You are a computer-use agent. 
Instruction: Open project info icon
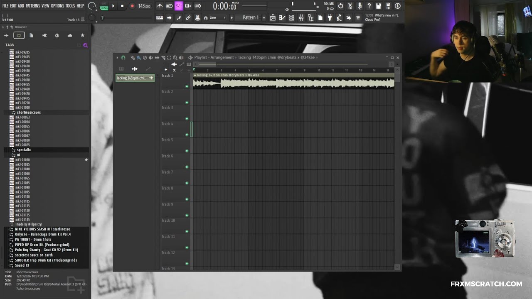click(398, 6)
